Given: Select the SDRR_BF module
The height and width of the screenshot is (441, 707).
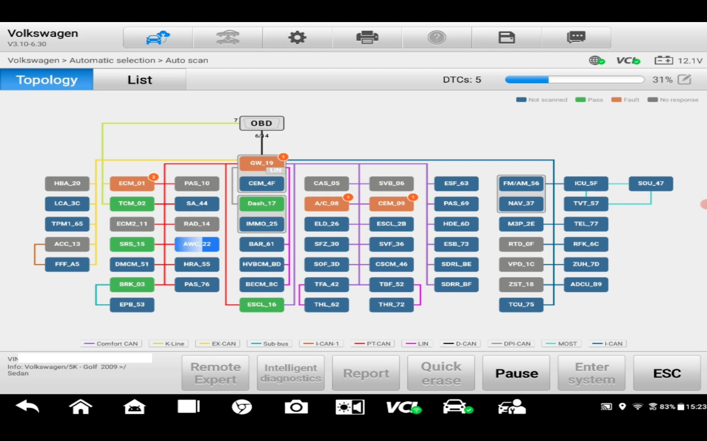Looking at the screenshot, I should pyautogui.click(x=456, y=284).
